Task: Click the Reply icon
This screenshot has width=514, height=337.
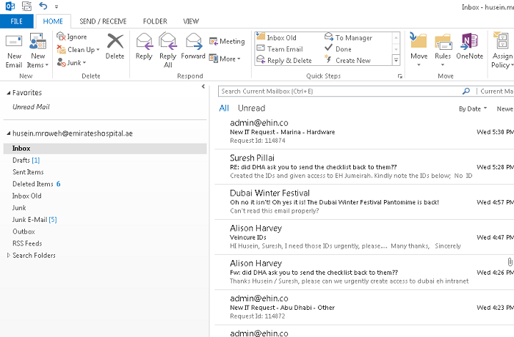Action: coord(144,41)
